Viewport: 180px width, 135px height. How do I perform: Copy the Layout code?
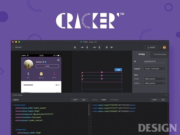coord(75,100)
